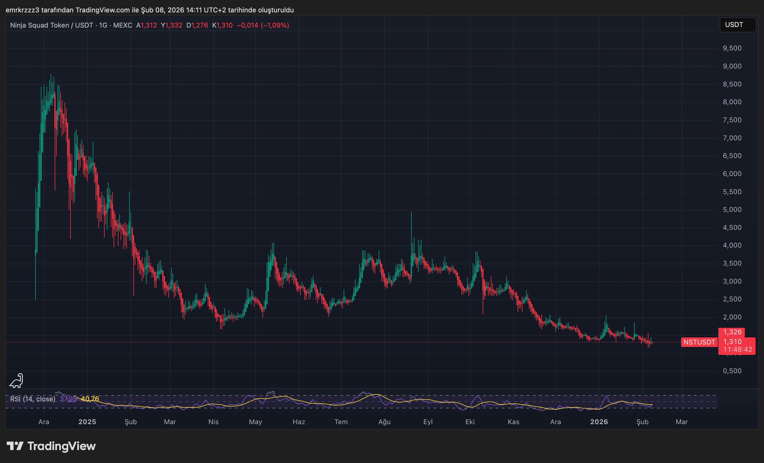Screen dimensions: 764x463
Task: Click the dinosaur icon on chart
Action: [x=16, y=381]
